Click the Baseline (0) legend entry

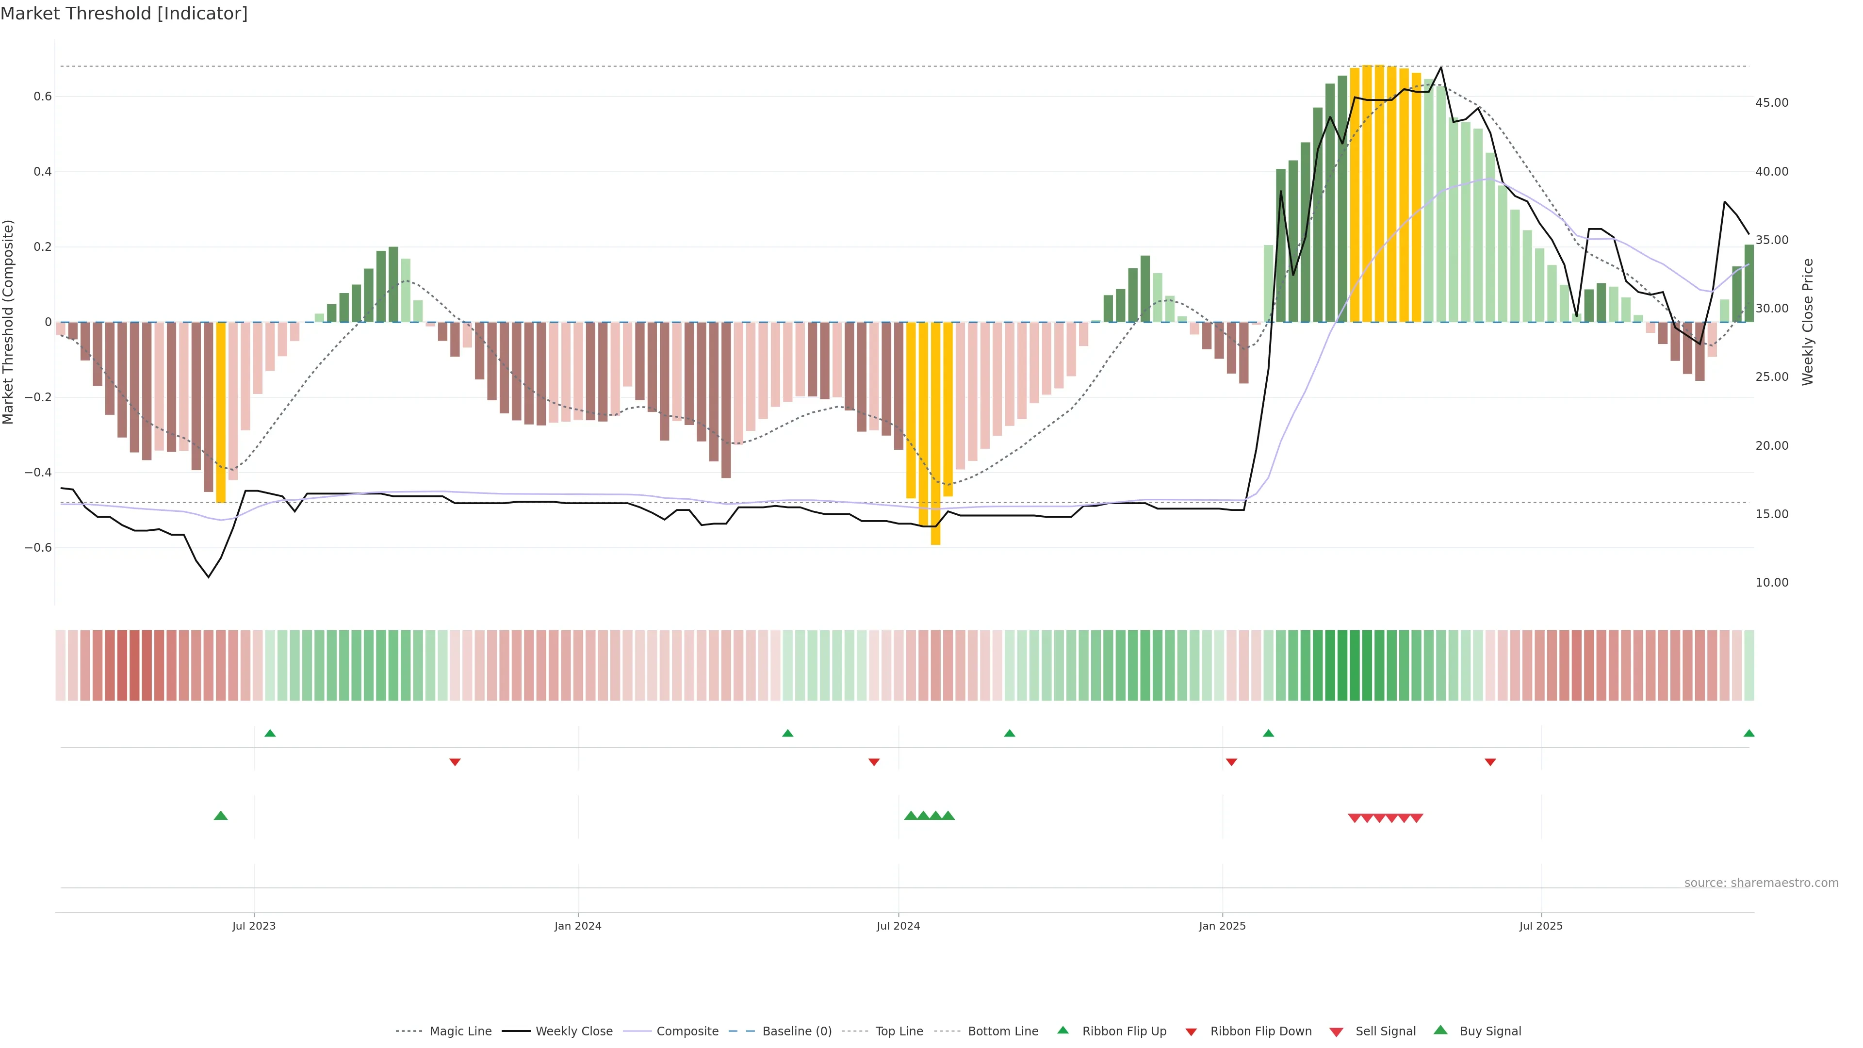pos(796,1031)
